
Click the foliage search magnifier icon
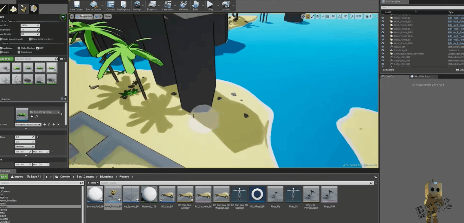point(56,59)
